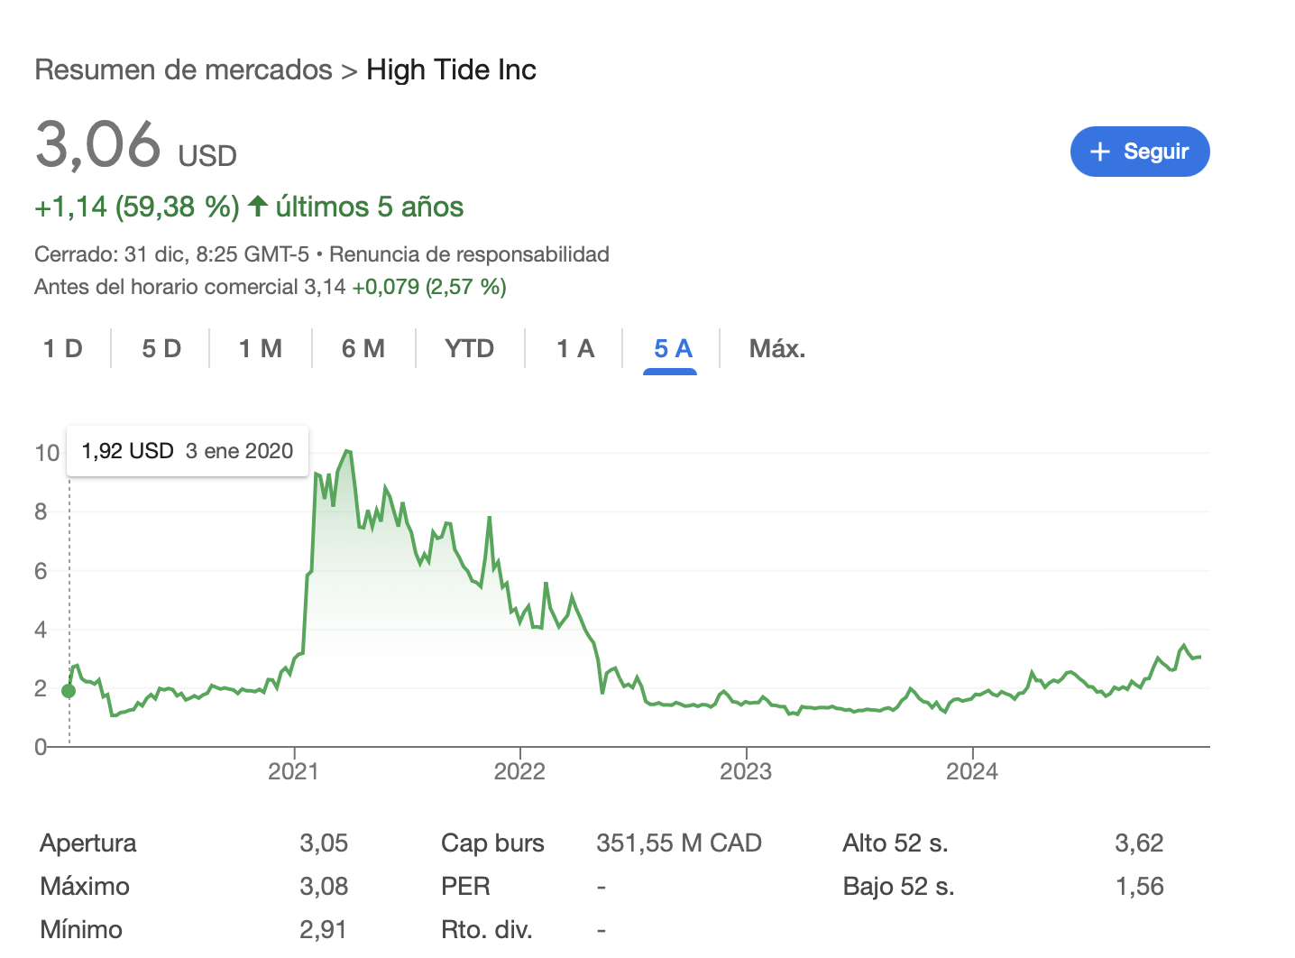Open the Resumen de mercados link
Image resolution: width=1295 pixels, height=958 pixels.
pos(183,69)
